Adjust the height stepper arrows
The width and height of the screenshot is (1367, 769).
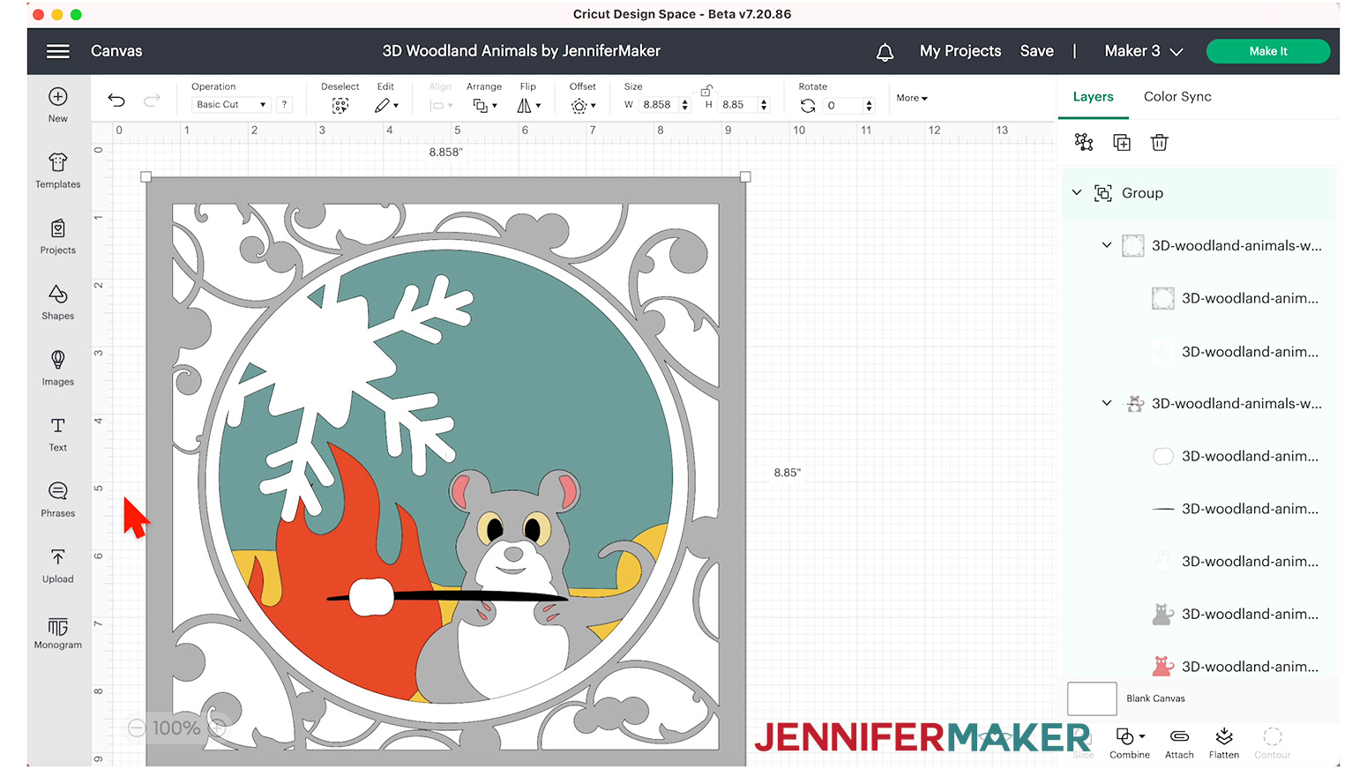[x=764, y=105]
